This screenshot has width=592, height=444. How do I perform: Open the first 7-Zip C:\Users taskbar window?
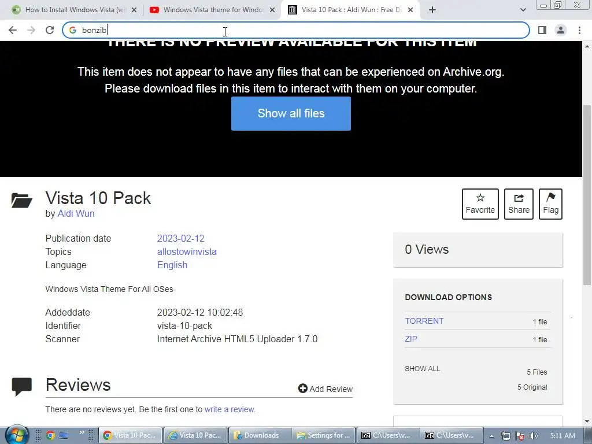pyautogui.click(x=388, y=435)
